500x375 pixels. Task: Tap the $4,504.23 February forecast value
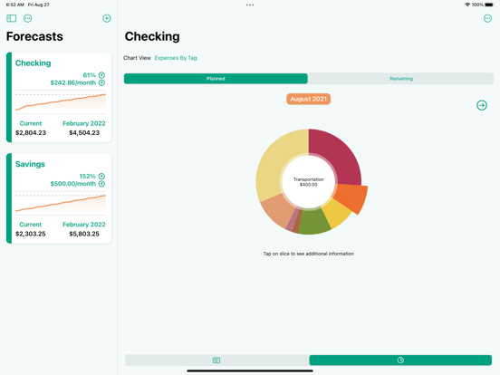tap(84, 132)
